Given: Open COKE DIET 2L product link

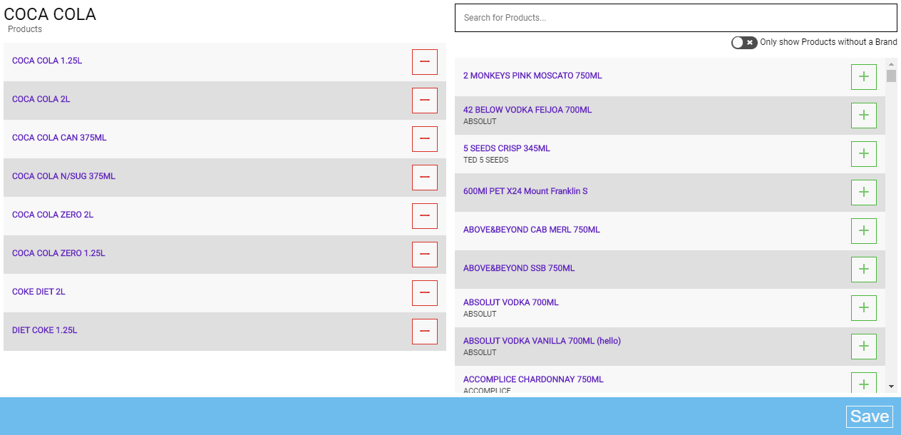Looking at the screenshot, I should point(38,292).
